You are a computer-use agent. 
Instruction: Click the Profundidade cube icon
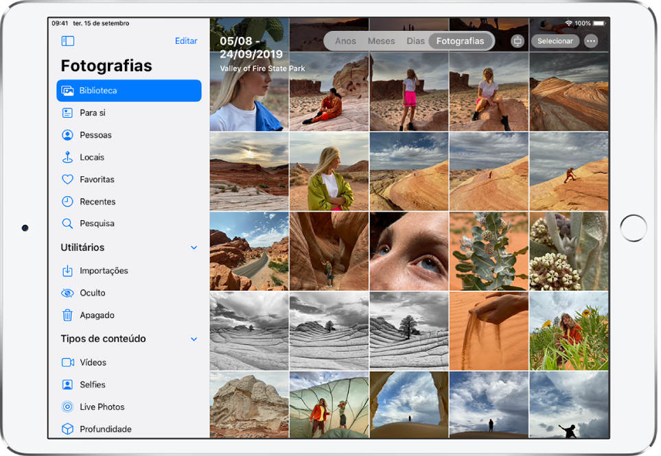tap(67, 429)
